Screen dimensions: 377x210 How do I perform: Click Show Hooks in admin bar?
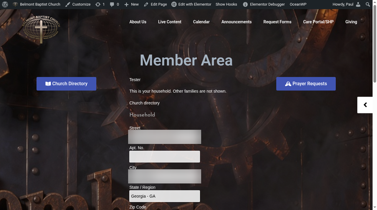pyautogui.click(x=226, y=4)
